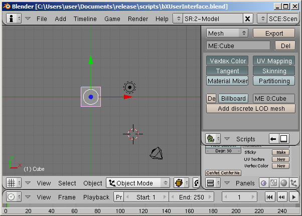Click Add discrete LOD mesh button
302x216 pixels.
point(250,108)
